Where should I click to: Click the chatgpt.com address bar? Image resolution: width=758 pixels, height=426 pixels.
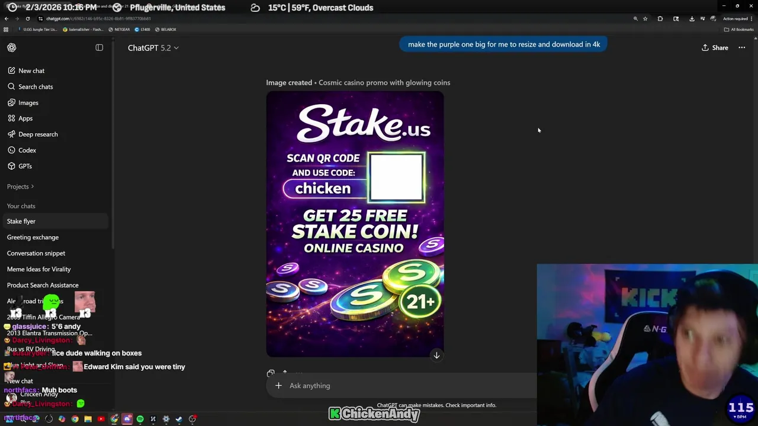(x=99, y=18)
